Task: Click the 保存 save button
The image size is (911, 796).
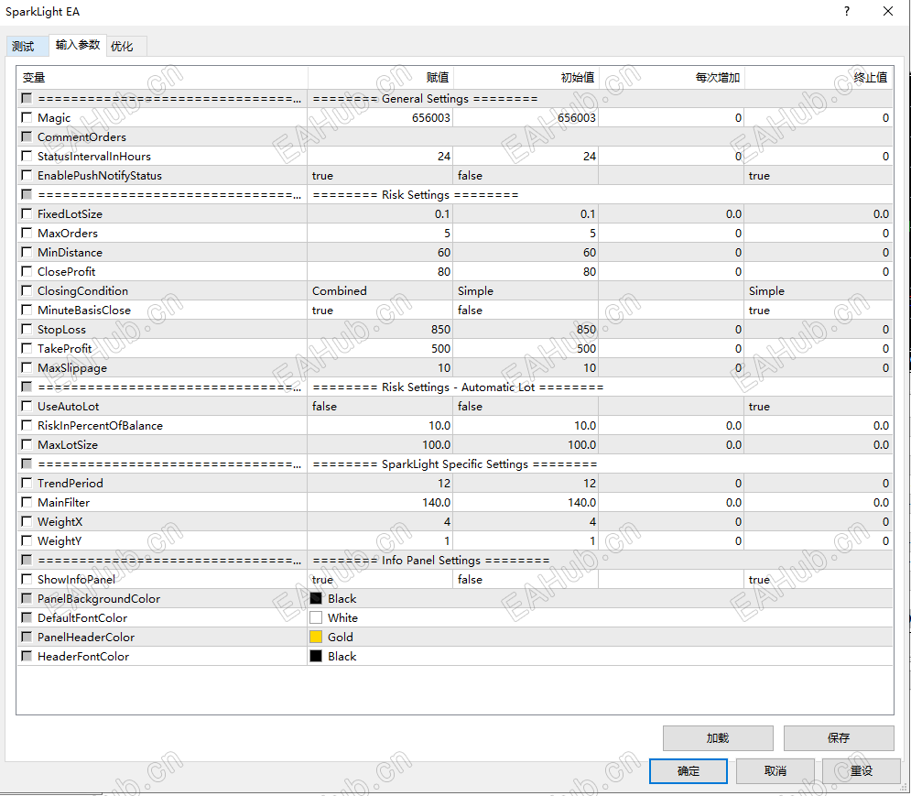Action: [839, 738]
